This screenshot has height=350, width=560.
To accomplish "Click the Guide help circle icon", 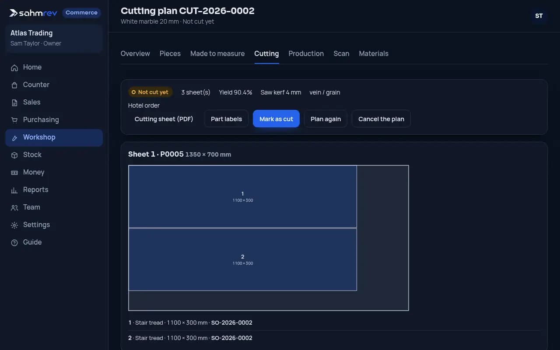I will click(14, 242).
